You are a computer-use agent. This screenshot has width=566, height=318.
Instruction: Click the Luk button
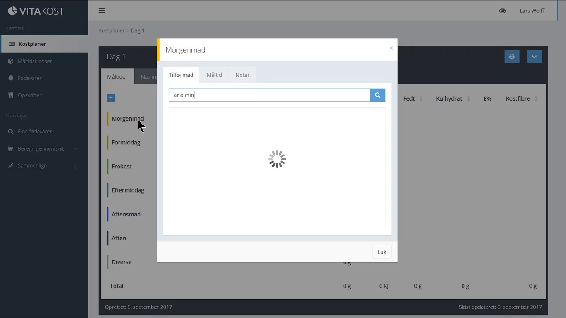click(382, 252)
